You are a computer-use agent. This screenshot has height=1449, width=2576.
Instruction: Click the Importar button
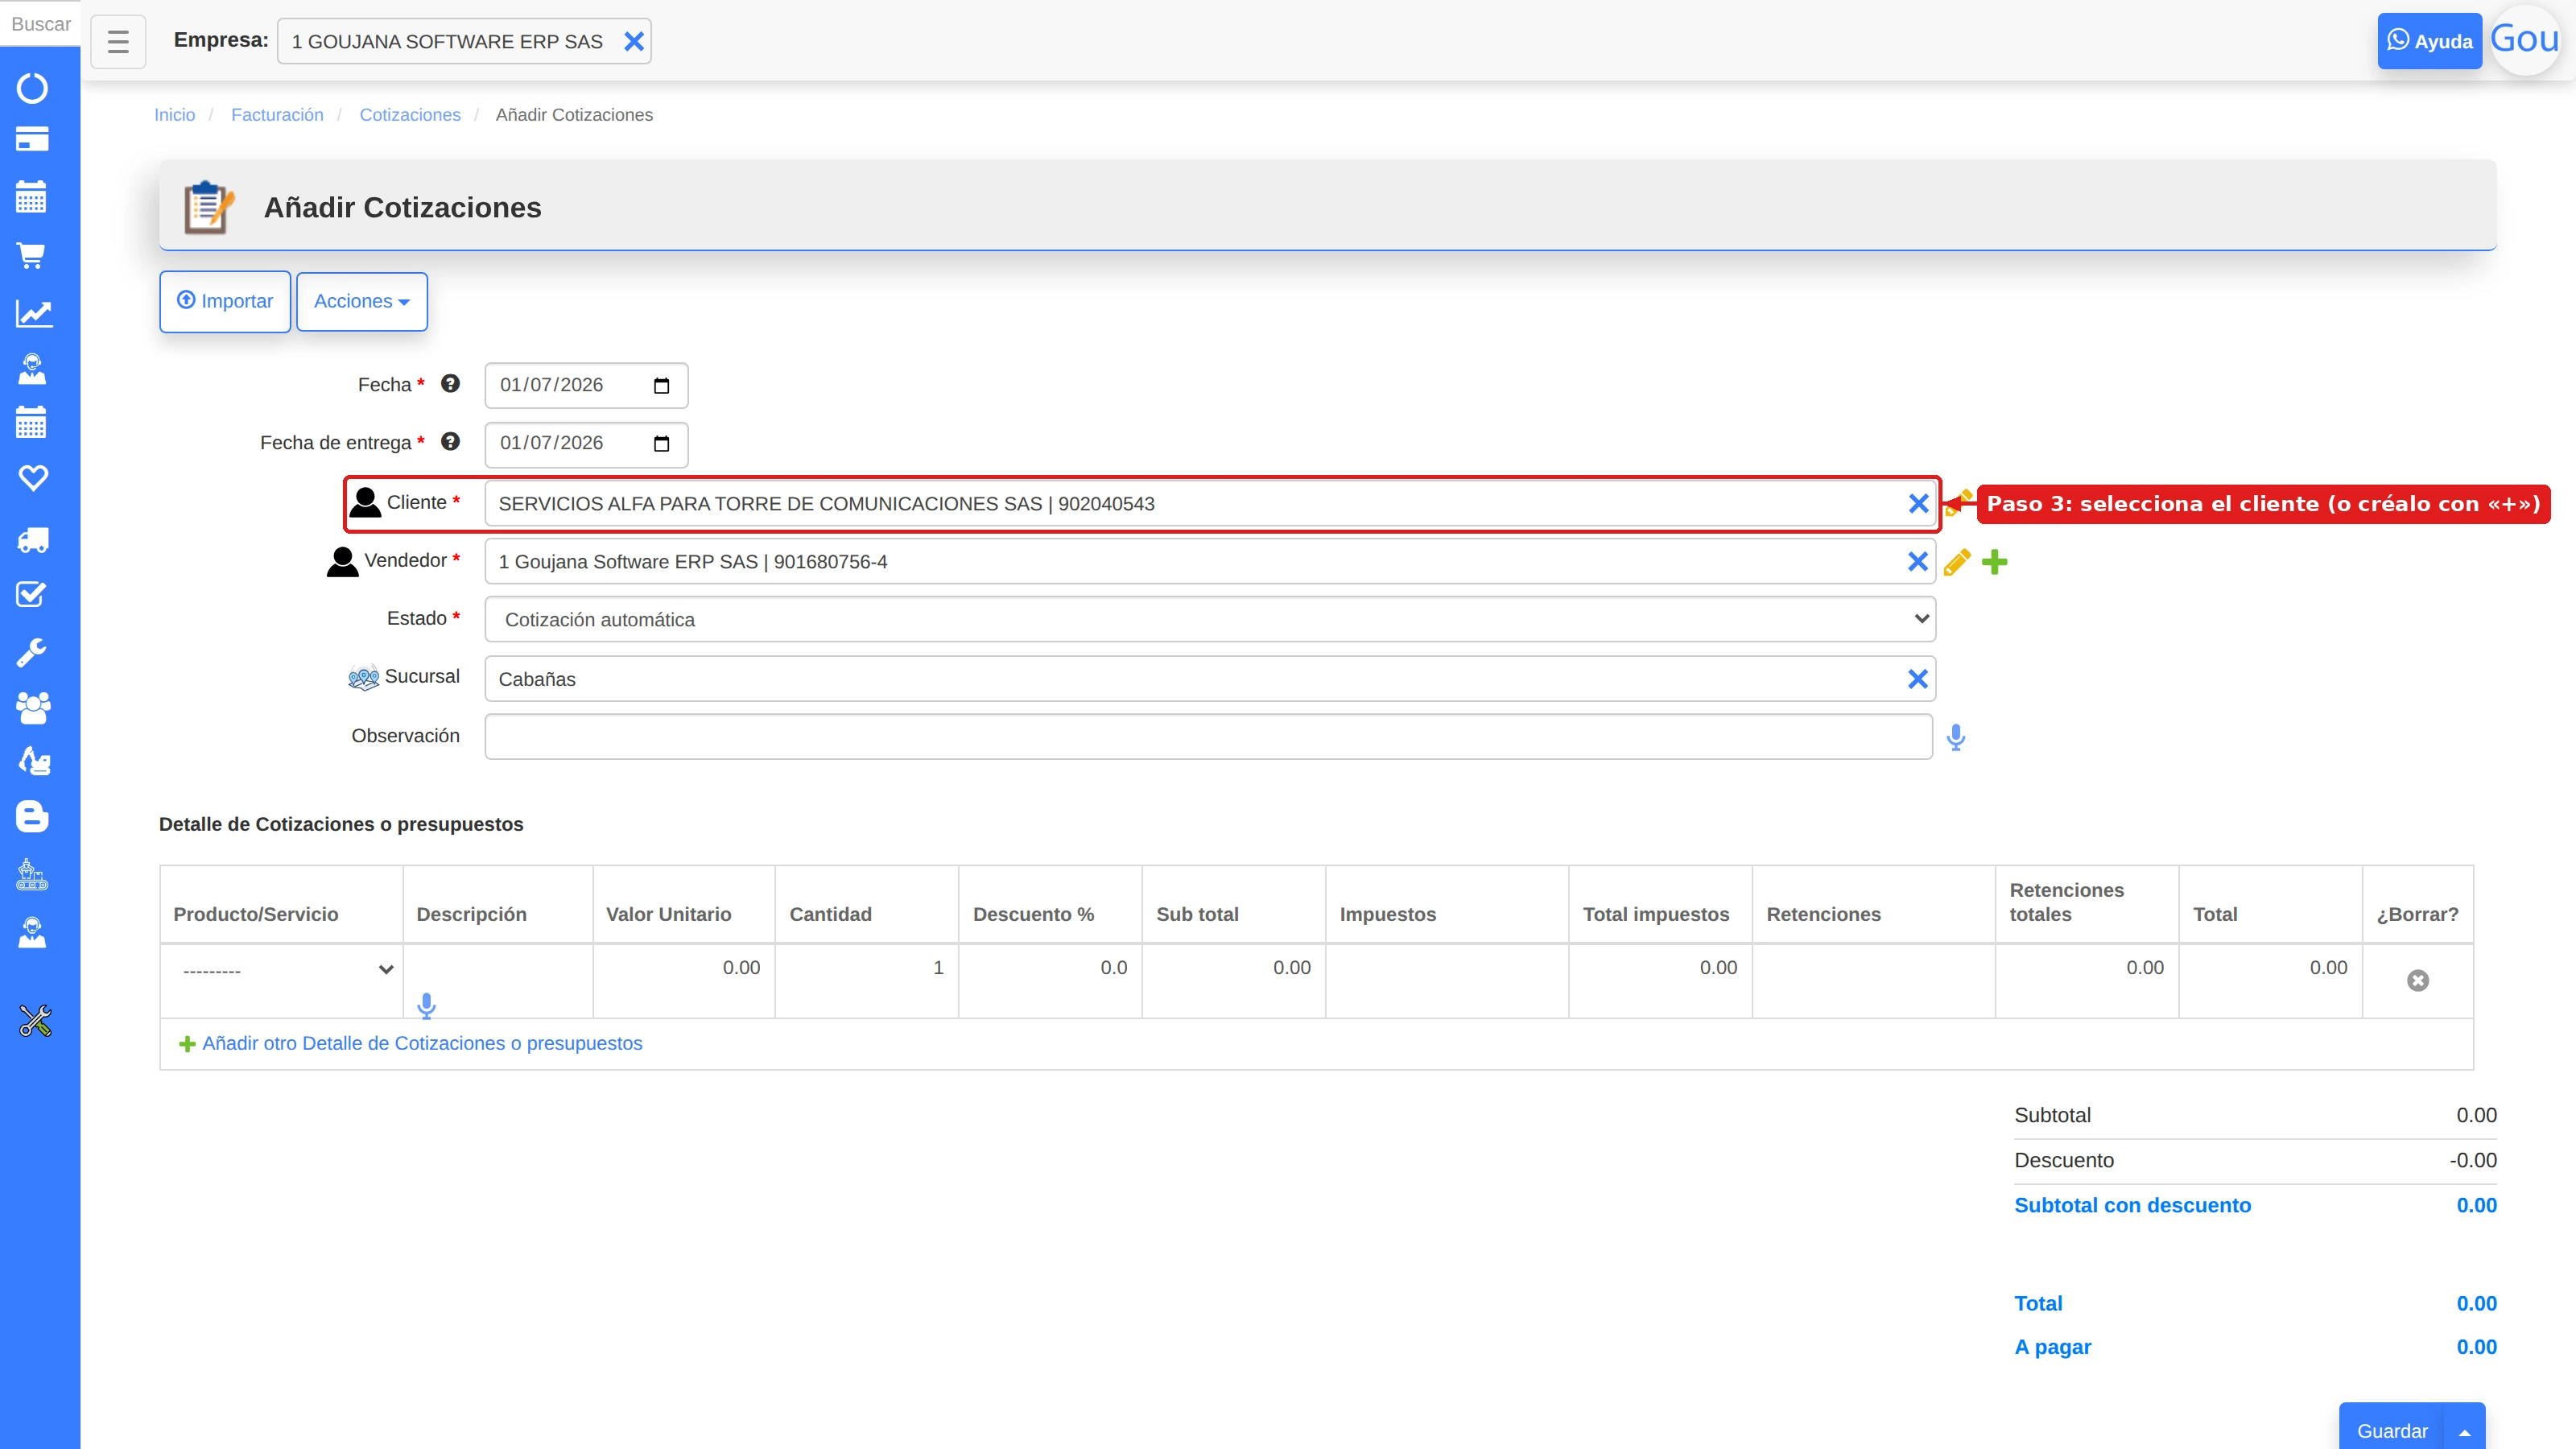[x=225, y=301]
